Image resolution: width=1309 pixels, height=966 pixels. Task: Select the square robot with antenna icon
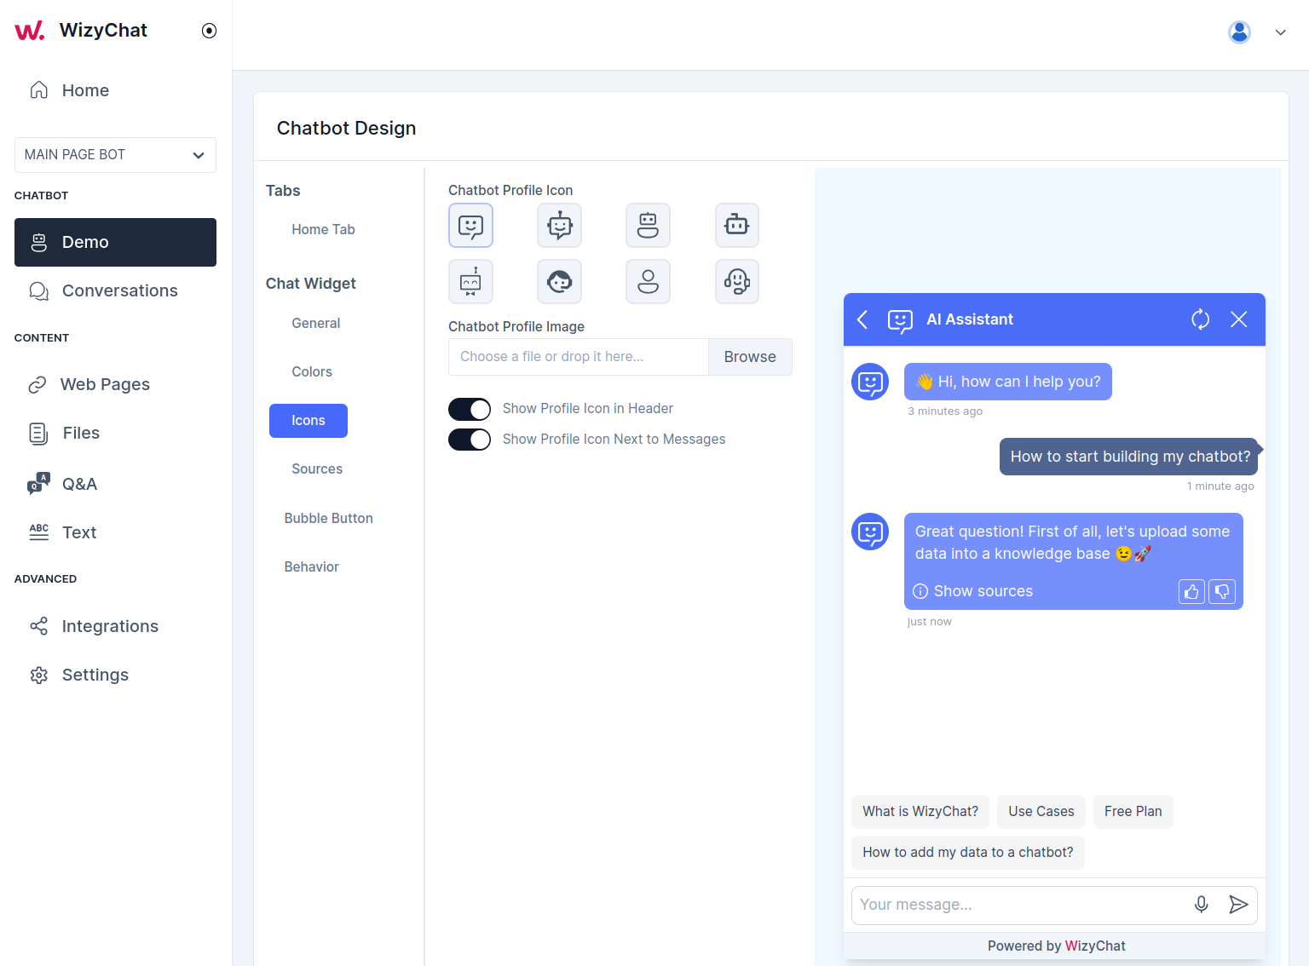(x=736, y=226)
